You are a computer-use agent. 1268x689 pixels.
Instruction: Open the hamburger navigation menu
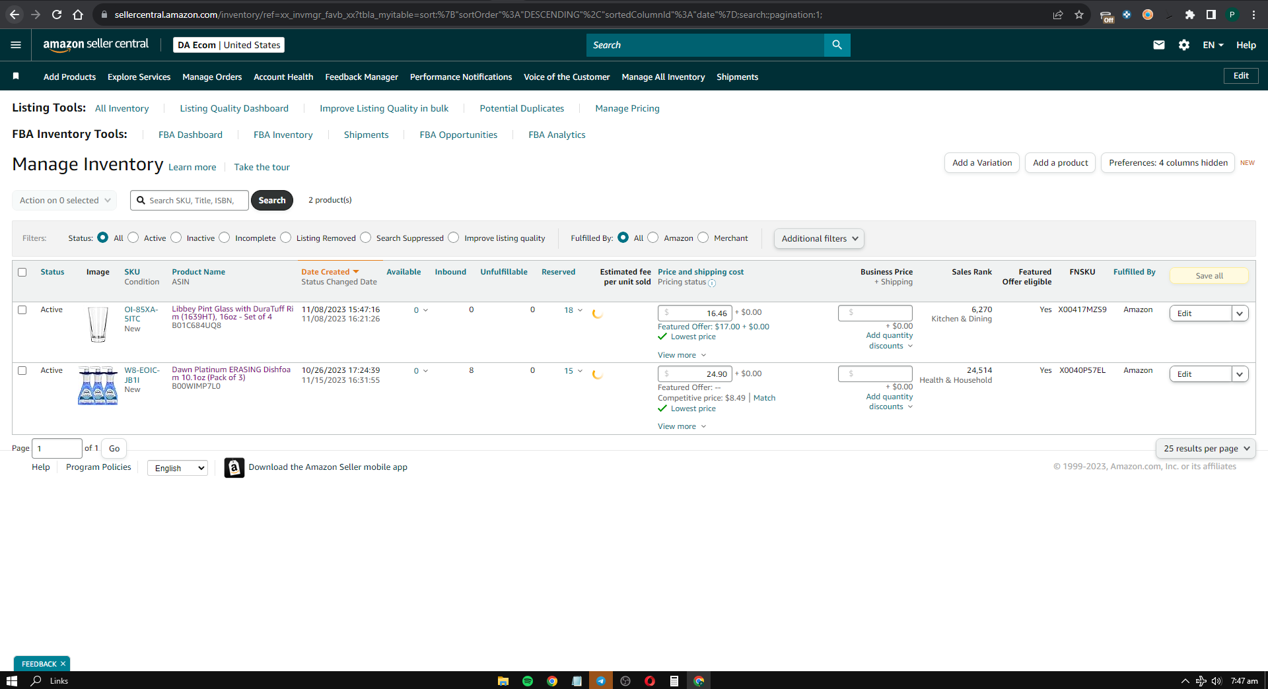tap(16, 45)
